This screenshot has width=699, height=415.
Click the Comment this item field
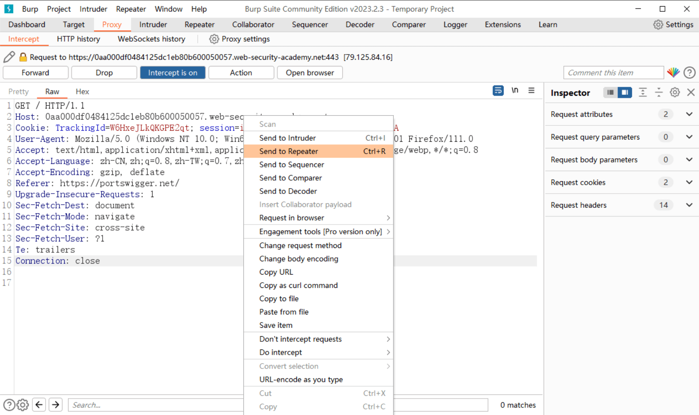click(613, 73)
